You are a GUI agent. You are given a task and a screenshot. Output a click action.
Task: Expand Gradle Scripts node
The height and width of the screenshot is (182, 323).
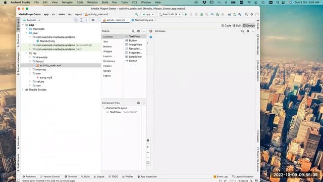tap(23, 90)
